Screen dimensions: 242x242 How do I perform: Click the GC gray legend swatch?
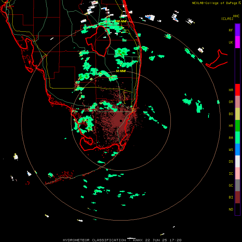pyautogui.click(x=237, y=185)
